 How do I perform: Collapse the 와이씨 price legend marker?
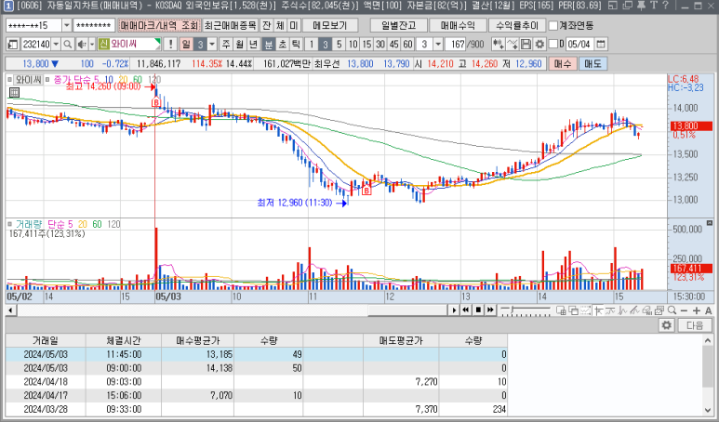9,80
